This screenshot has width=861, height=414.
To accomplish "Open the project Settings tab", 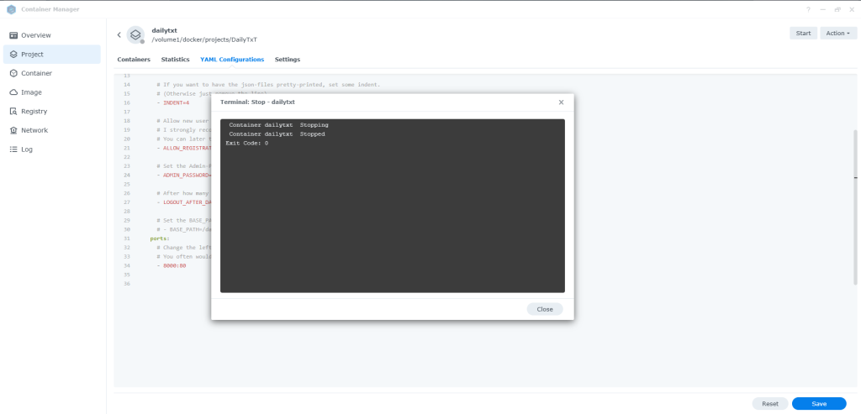I will (288, 60).
